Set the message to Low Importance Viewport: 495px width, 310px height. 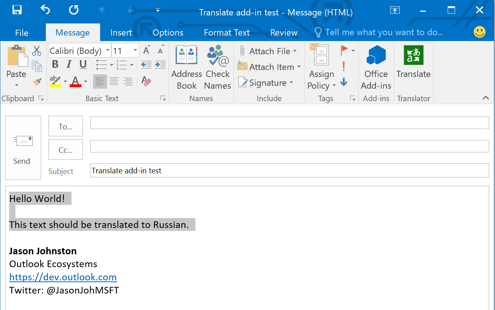tap(344, 82)
